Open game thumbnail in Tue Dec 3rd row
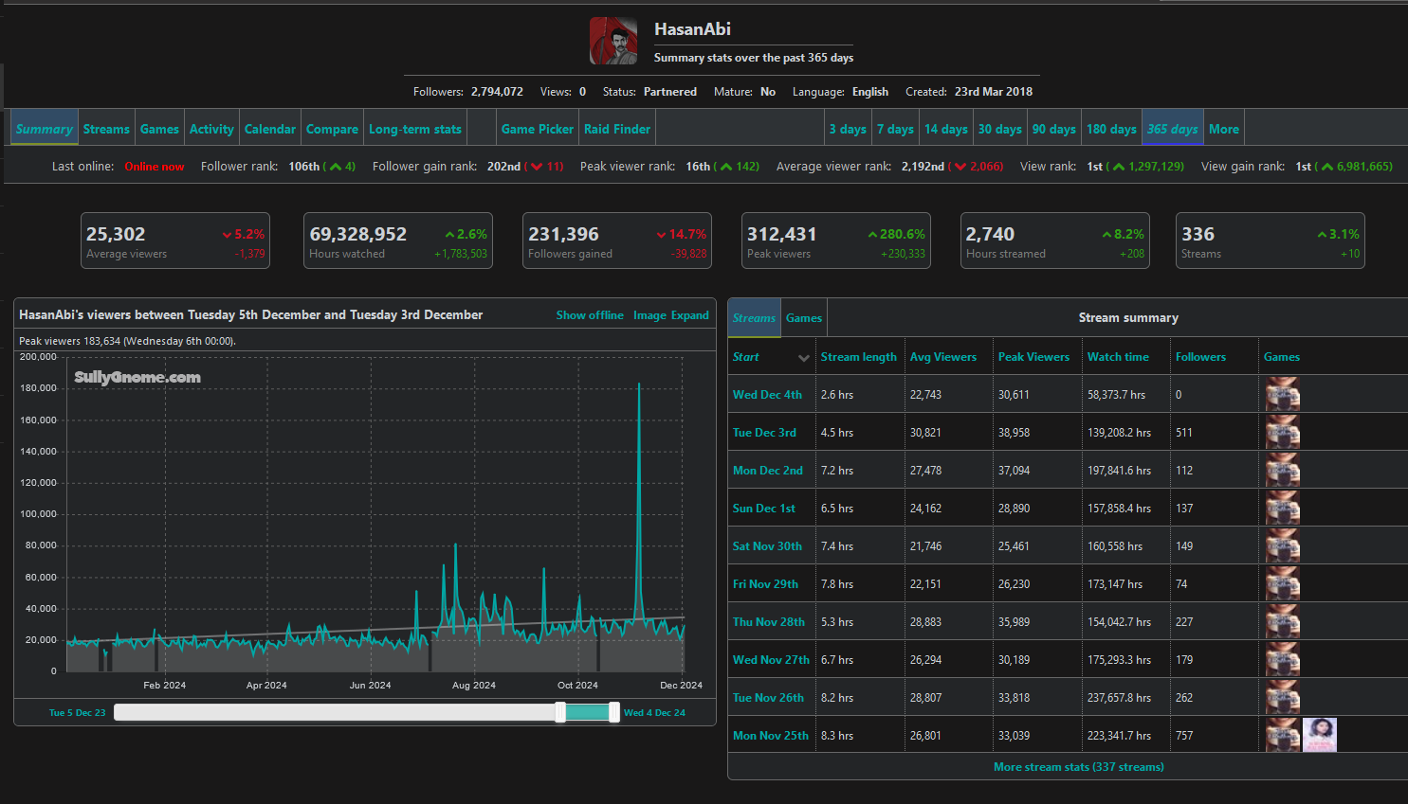The height and width of the screenshot is (804, 1408). pyautogui.click(x=1283, y=432)
